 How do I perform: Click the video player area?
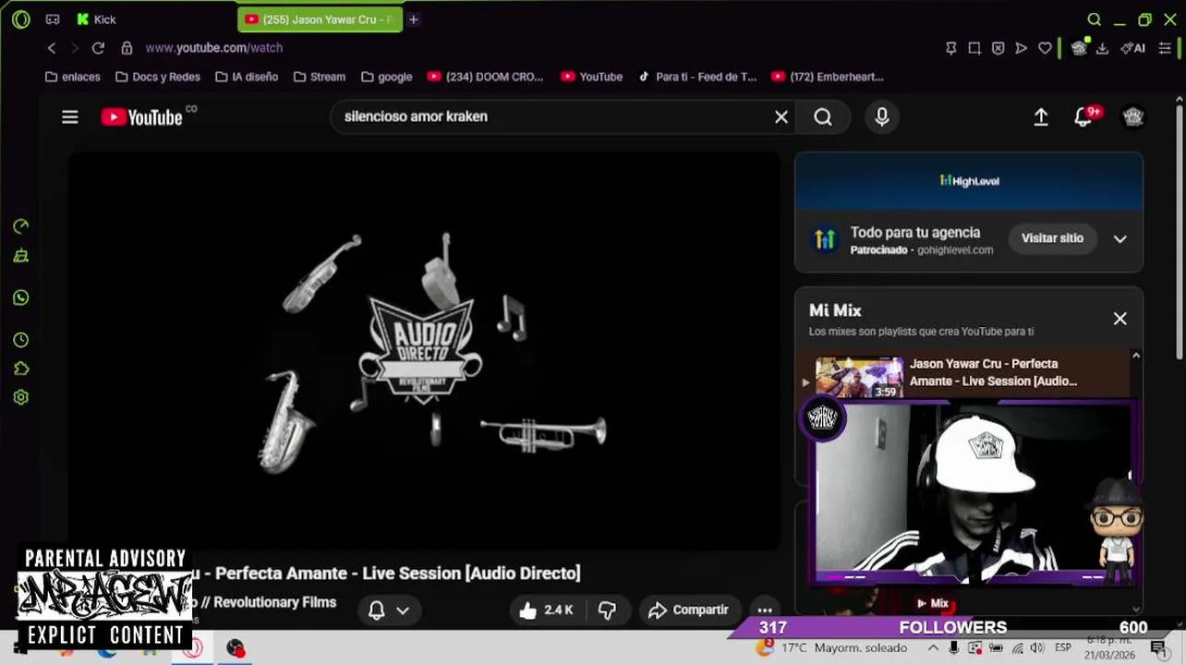pos(424,351)
